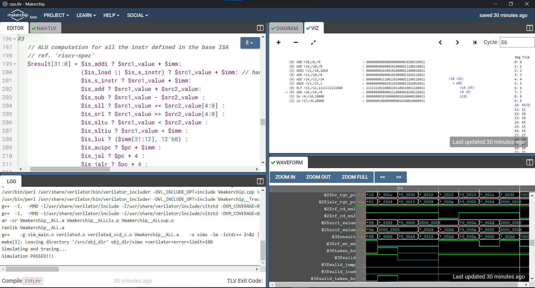
Task: Click code line 208 $is_lui
Action: pyautogui.click(x=134, y=139)
